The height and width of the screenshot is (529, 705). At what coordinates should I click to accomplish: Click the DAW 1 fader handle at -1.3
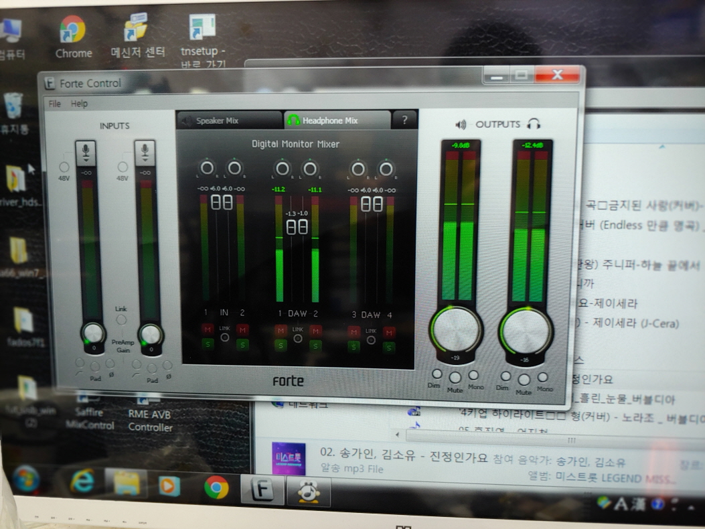291,227
